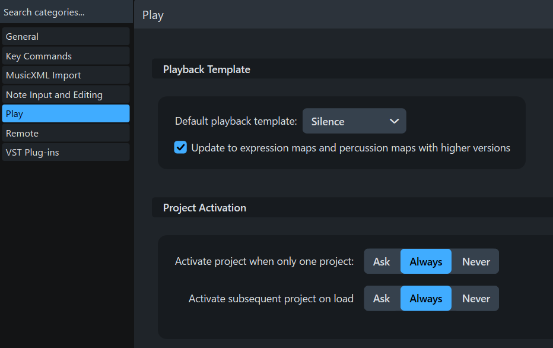Image resolution: width=553 pixels, height=348 pixels.
Task: Open MusicXML Import settings
Action: 65,75
